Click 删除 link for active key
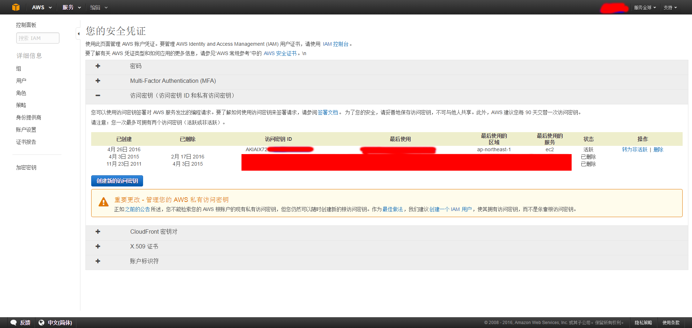Viewport: 692px width, 328px height. (658, 149)
